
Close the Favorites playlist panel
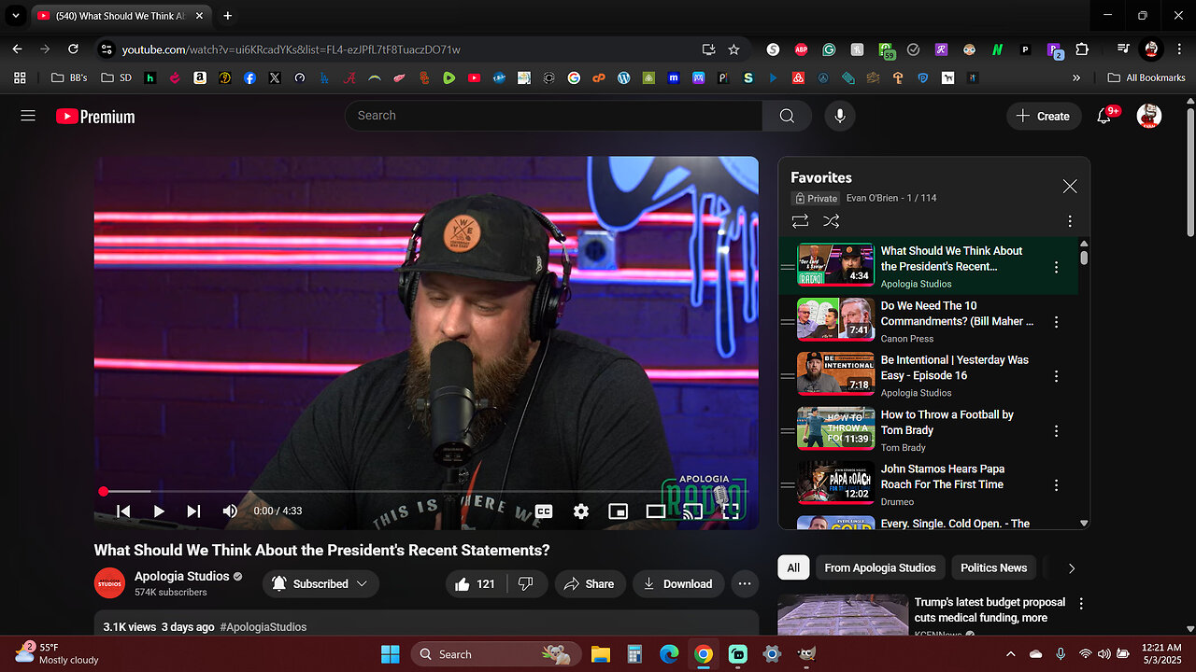[1070, 187]
